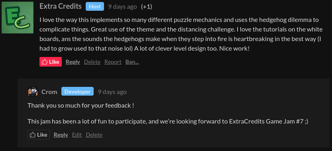
Task: Open the Extra Credits username profile
Action: (61, 6)
